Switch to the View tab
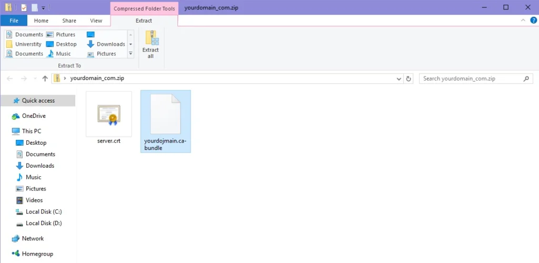 (x=96, y=21)
